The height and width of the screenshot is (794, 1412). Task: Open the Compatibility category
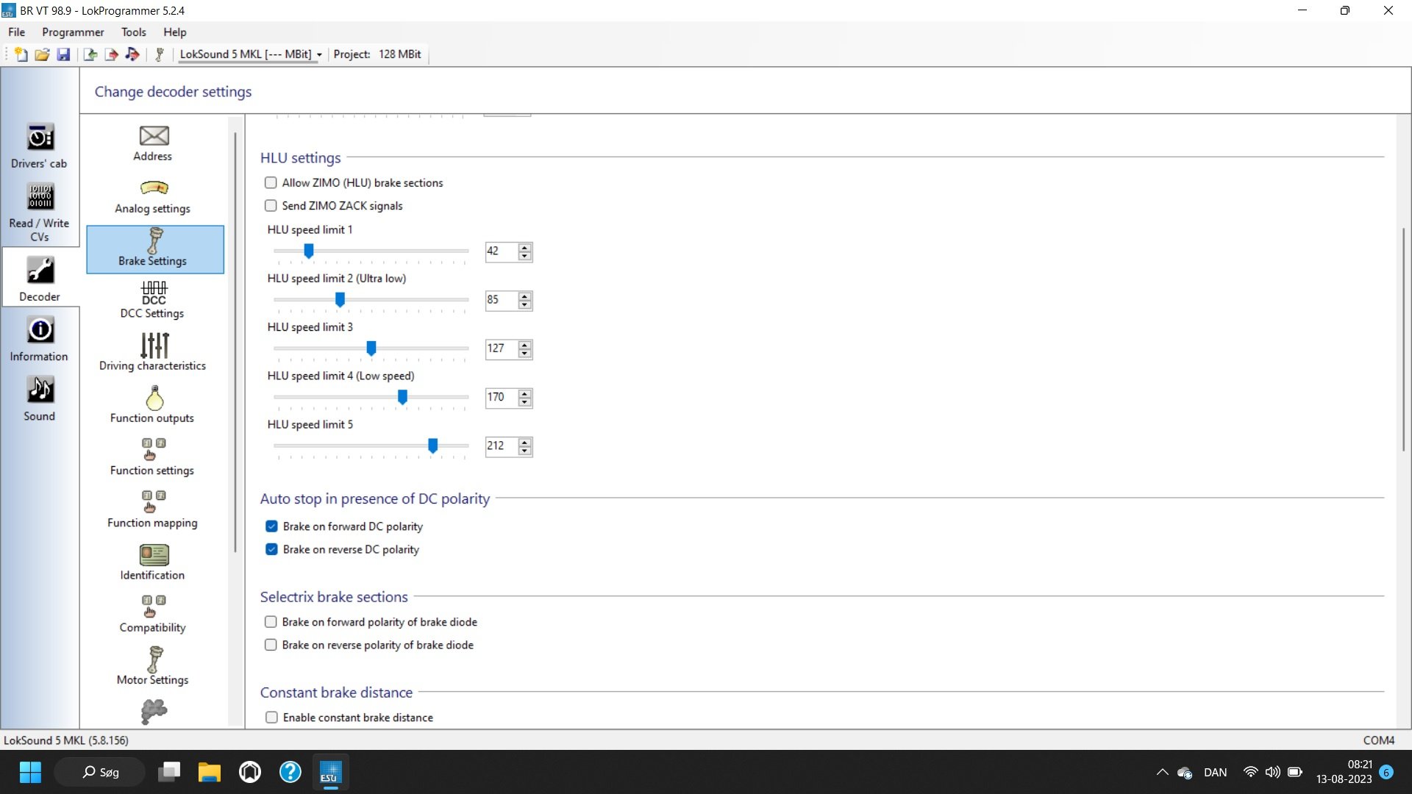click(153, 614)
